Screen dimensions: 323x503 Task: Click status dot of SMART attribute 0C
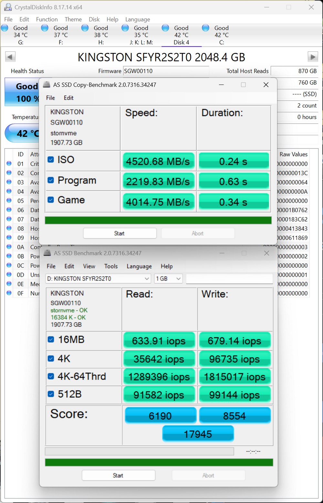(9, 265)
